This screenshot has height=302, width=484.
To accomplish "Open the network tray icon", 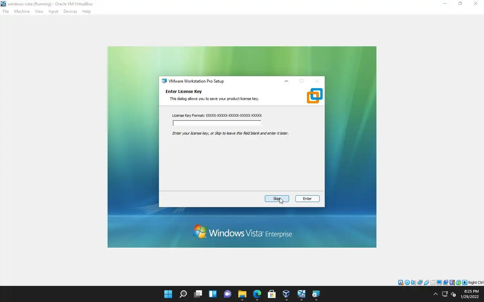I will (445, 294).
